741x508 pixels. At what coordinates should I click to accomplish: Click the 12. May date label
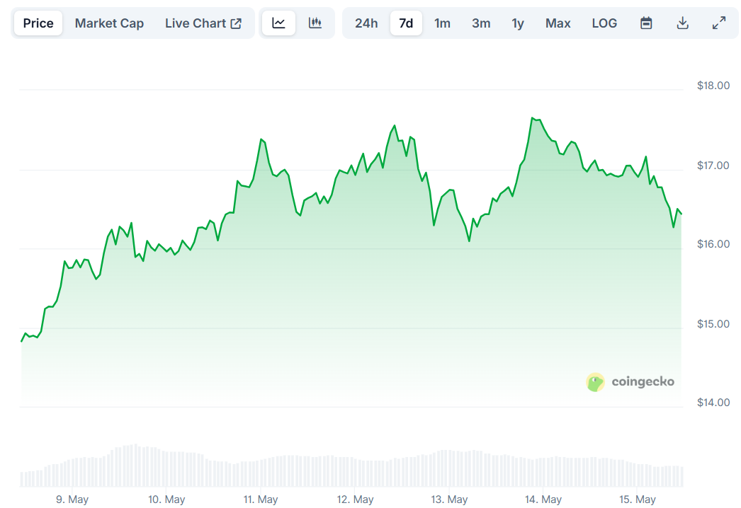[355, 500]
